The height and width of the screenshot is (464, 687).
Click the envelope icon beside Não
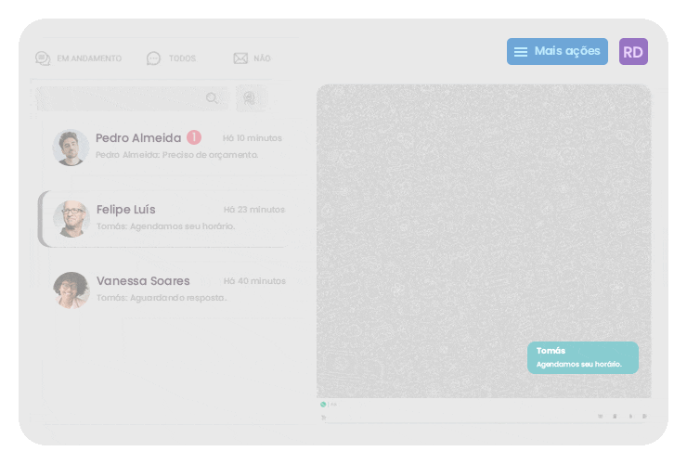pos(240,58)
